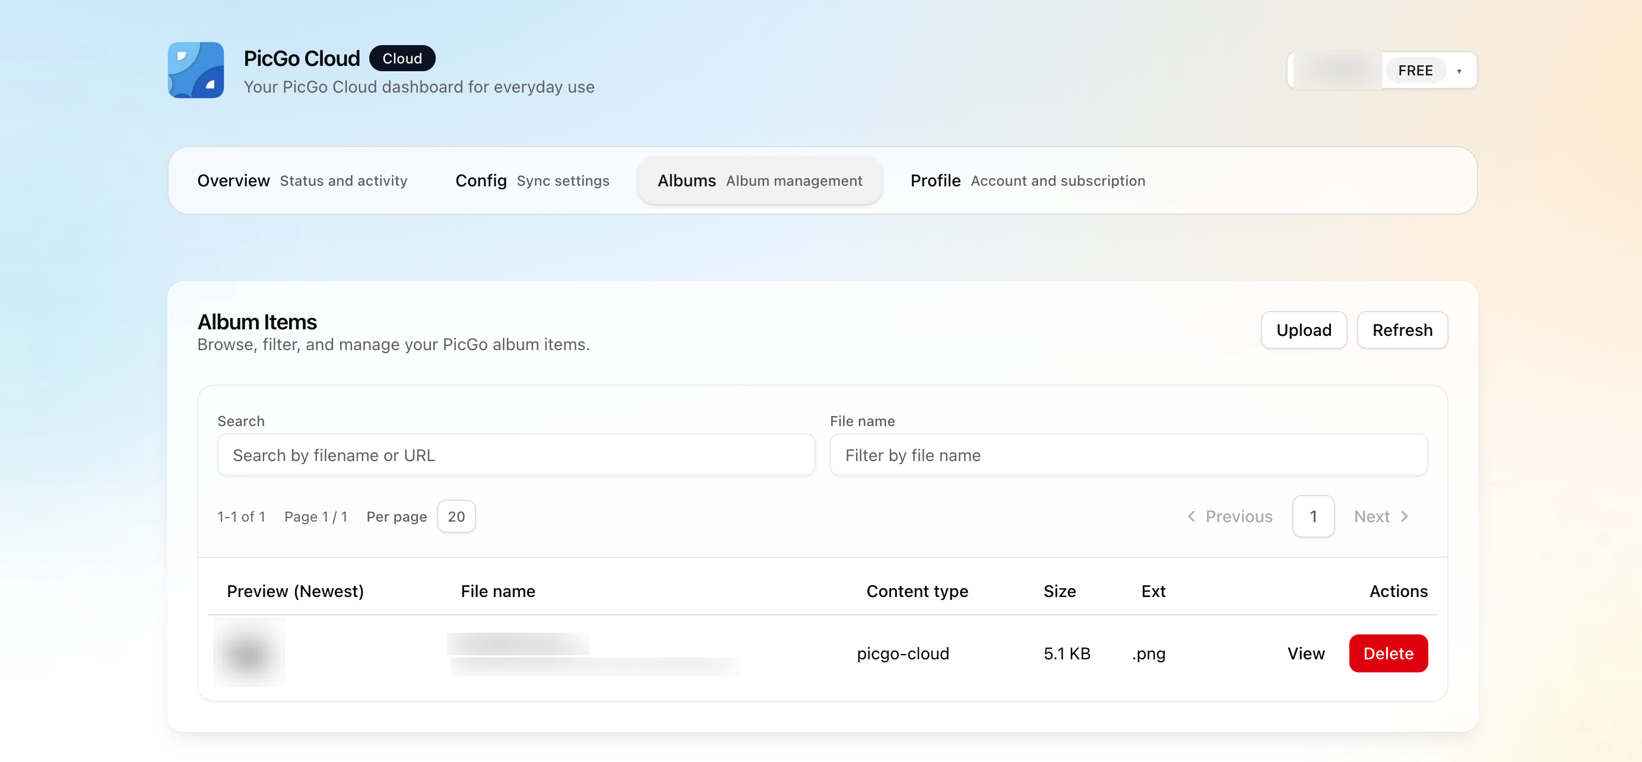
Task: Focus the Search by filename or URL field
Action: pos(516,455)
